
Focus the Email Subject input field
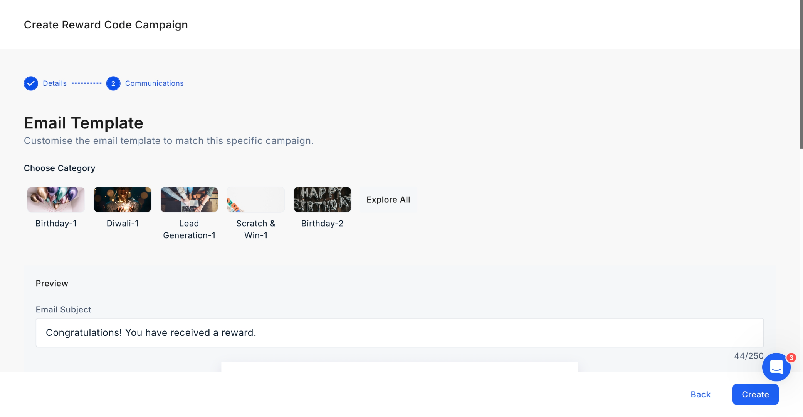pyautogui.click(x=400, y=333)
